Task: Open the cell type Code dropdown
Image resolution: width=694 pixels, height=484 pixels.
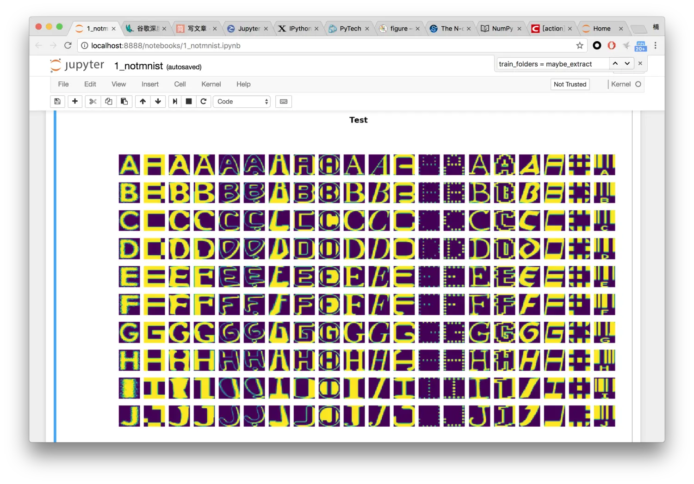Action: click(x=242, y=102)
